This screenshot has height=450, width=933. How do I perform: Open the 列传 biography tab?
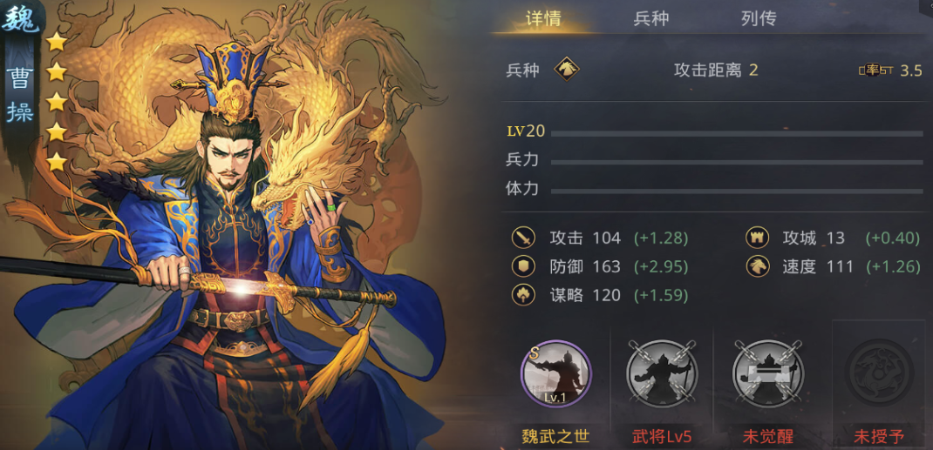point(759,18)
